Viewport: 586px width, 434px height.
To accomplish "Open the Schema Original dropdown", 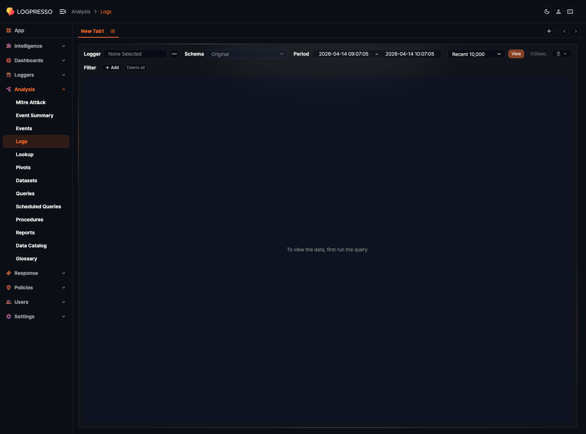I will coord(247,54).
